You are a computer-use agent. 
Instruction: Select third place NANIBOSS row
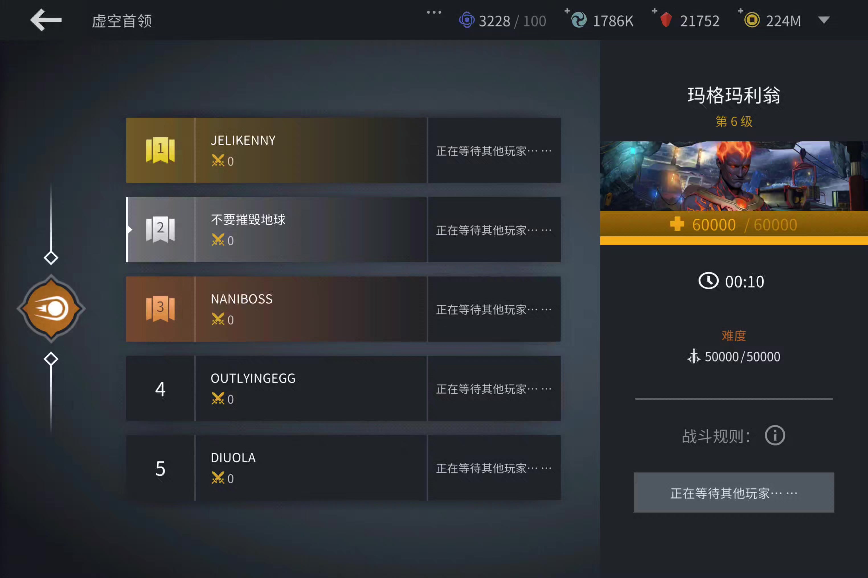click(x=343, y=309)
